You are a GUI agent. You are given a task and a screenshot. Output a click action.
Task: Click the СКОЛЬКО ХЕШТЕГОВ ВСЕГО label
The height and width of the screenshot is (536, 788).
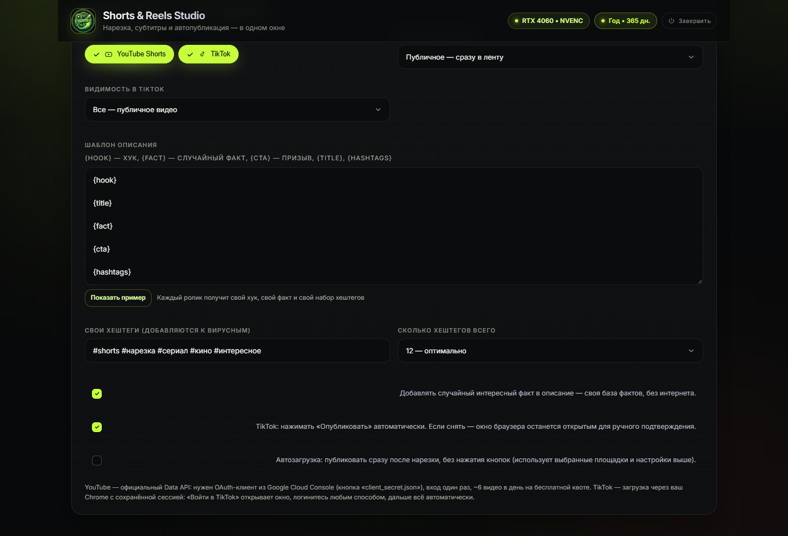447,330
